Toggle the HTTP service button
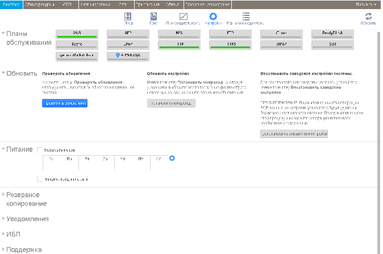The height and width of the screenshot is (254, 383). (x=179, y=45)
